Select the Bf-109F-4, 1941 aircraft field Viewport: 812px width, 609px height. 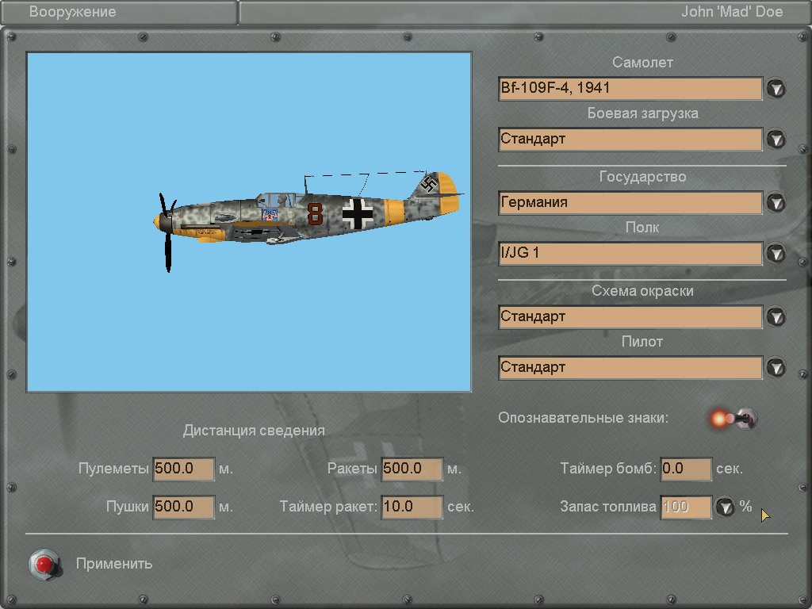[x=630, y=88]
